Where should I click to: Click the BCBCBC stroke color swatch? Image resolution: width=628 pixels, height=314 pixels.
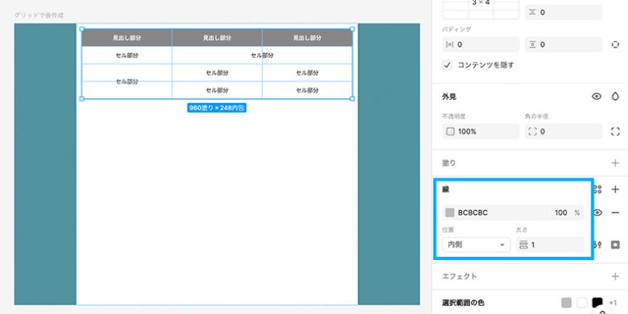click(450, 213)
